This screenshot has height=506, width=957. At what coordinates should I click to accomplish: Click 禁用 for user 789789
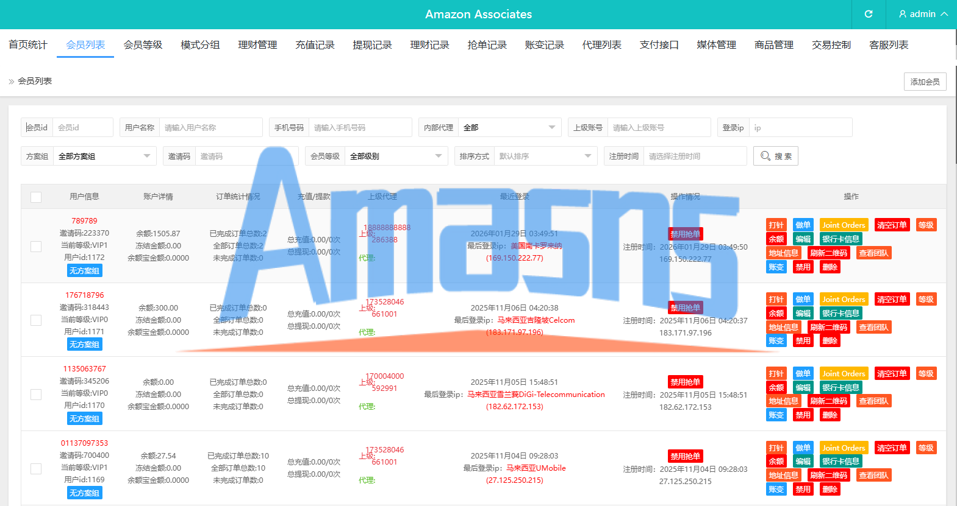tap(803, 267)
